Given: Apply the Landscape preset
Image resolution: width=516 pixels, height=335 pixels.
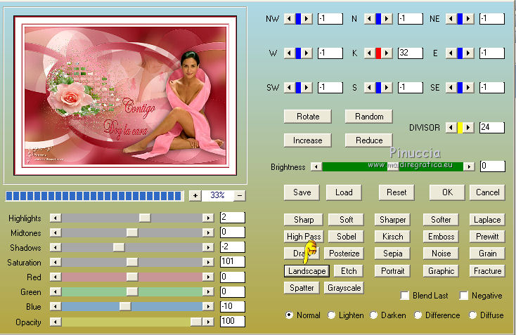Looking at the screenshot, I should click(307, 271).
